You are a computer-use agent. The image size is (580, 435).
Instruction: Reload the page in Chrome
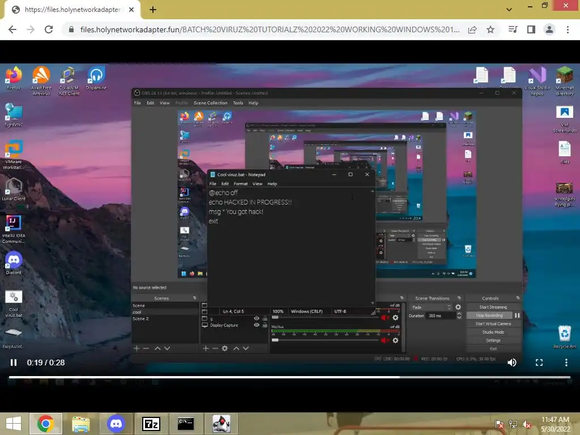49,29
